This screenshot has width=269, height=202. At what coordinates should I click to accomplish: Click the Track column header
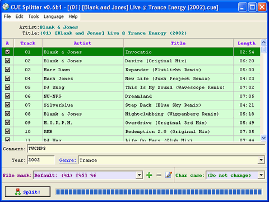28,43
